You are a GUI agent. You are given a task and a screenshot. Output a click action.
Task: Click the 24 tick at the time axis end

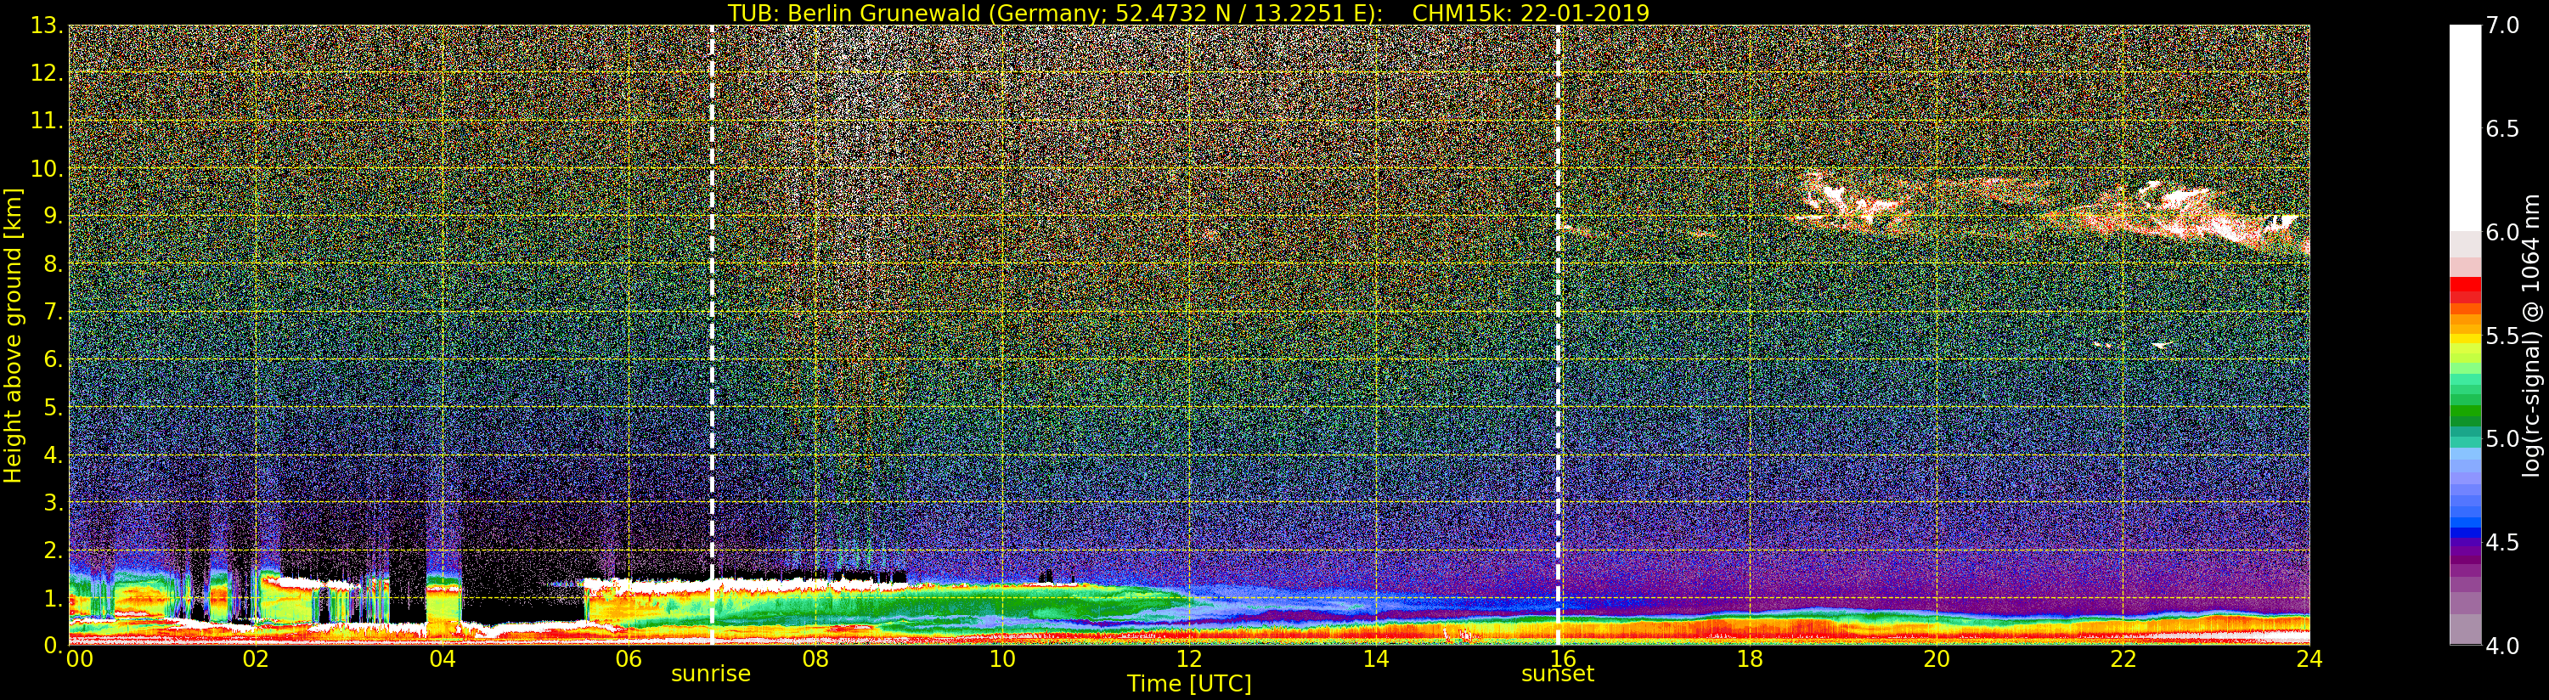(2309, 659)
